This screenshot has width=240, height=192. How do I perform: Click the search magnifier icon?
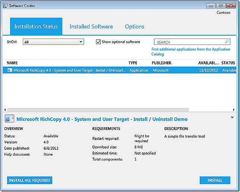pos(227,42)
